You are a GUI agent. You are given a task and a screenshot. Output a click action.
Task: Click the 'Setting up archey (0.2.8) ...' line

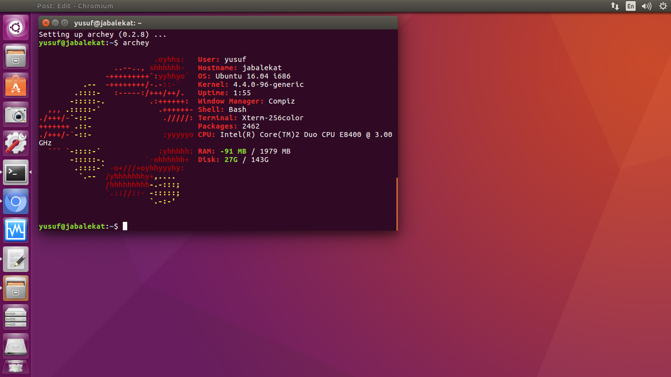click(x=103, y=34)
